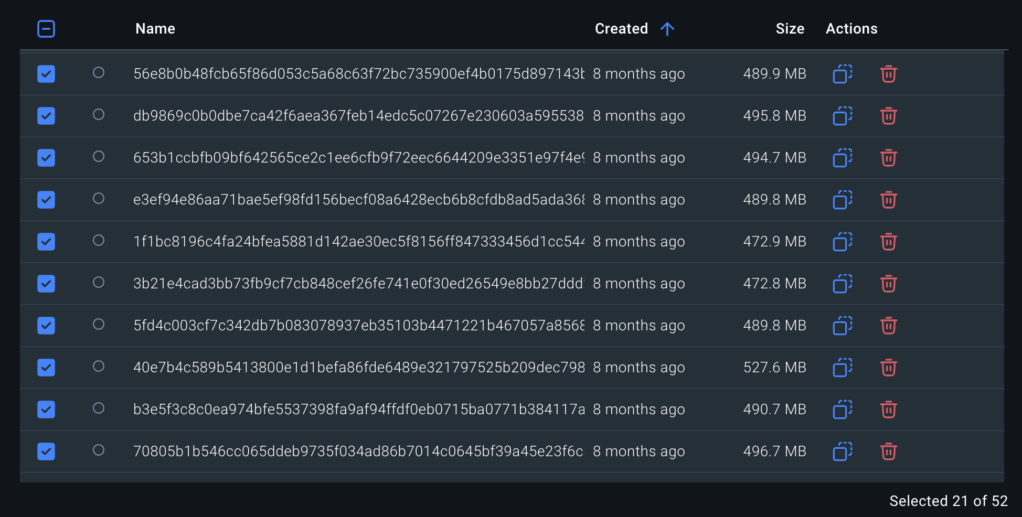Delete the bottom row starting with 70805b1b
The height and width of the screenshot is (517, 1022).
888,451
